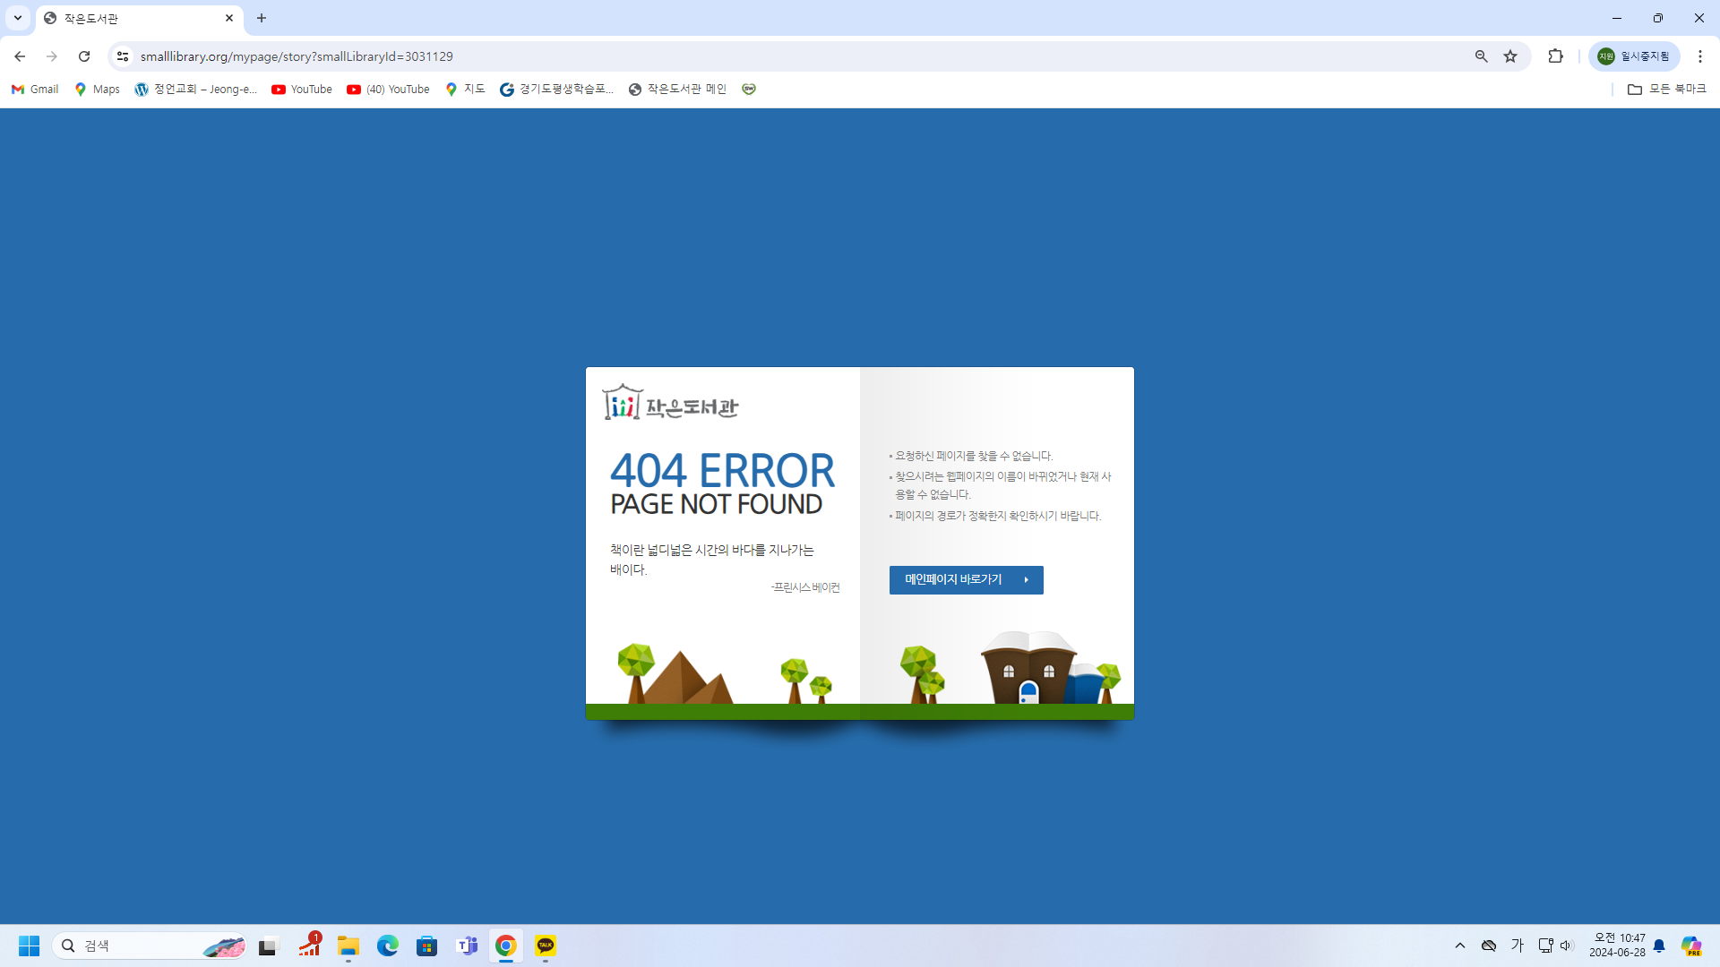
Task: Open the Windows Start menu
Action: (29, 946)
